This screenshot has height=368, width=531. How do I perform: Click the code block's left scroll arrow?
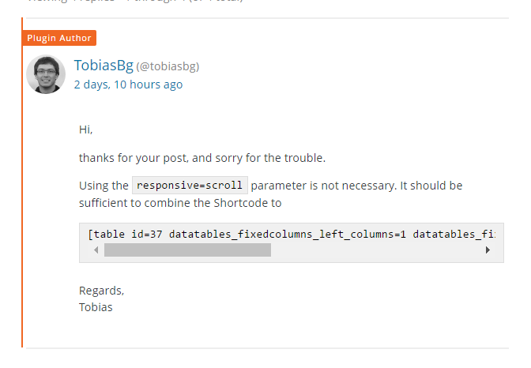tap(96, 250)
